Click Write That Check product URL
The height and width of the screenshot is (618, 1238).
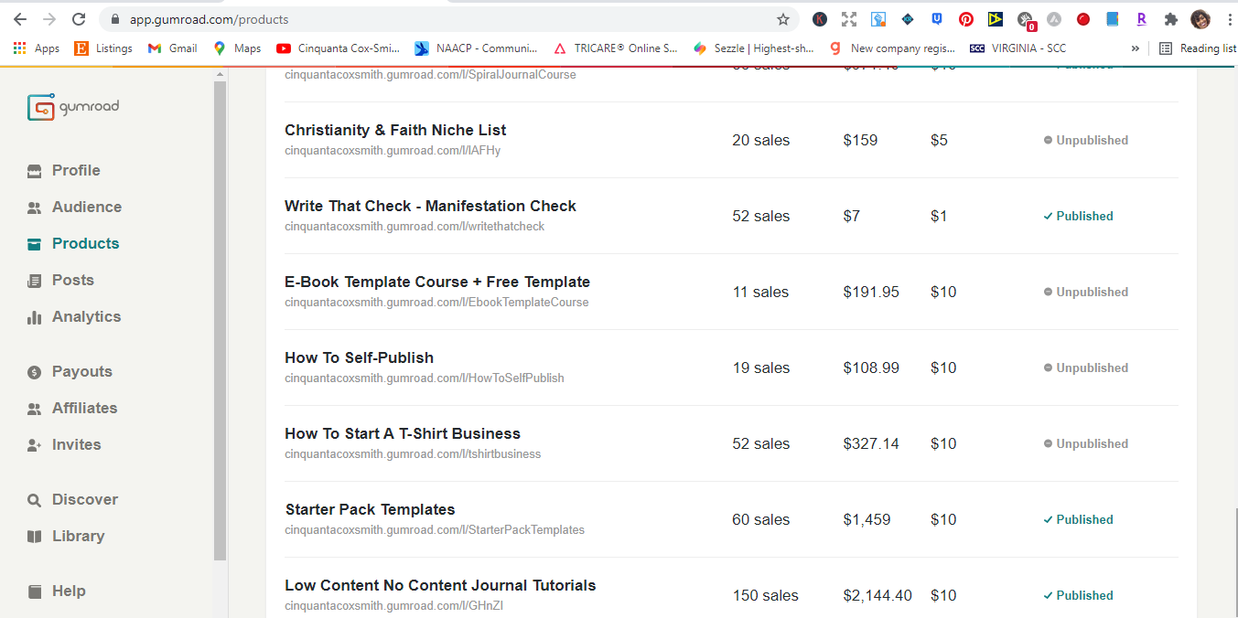[x=414, y=227]
